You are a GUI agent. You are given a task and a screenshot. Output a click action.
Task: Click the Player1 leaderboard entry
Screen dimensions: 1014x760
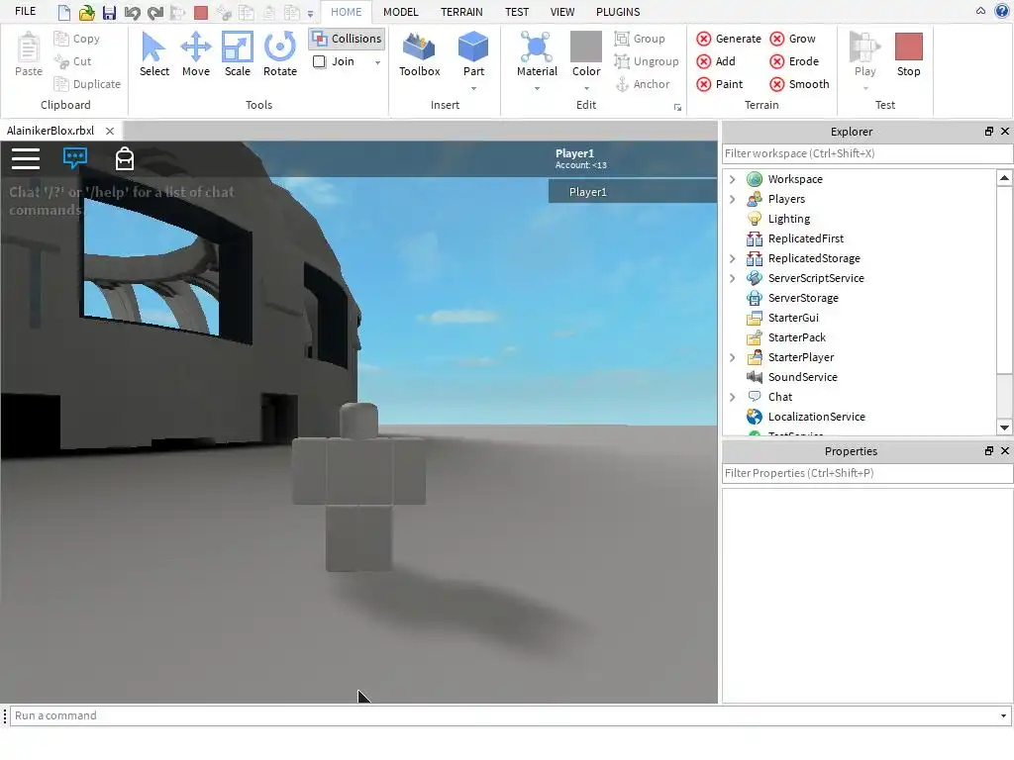[x=633, y=192]
